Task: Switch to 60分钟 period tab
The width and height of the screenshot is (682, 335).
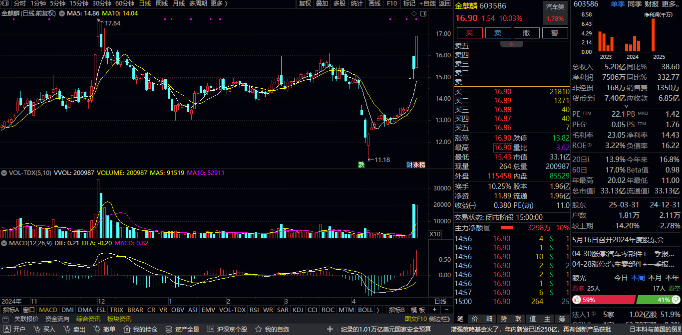Action: coord(125,3)
